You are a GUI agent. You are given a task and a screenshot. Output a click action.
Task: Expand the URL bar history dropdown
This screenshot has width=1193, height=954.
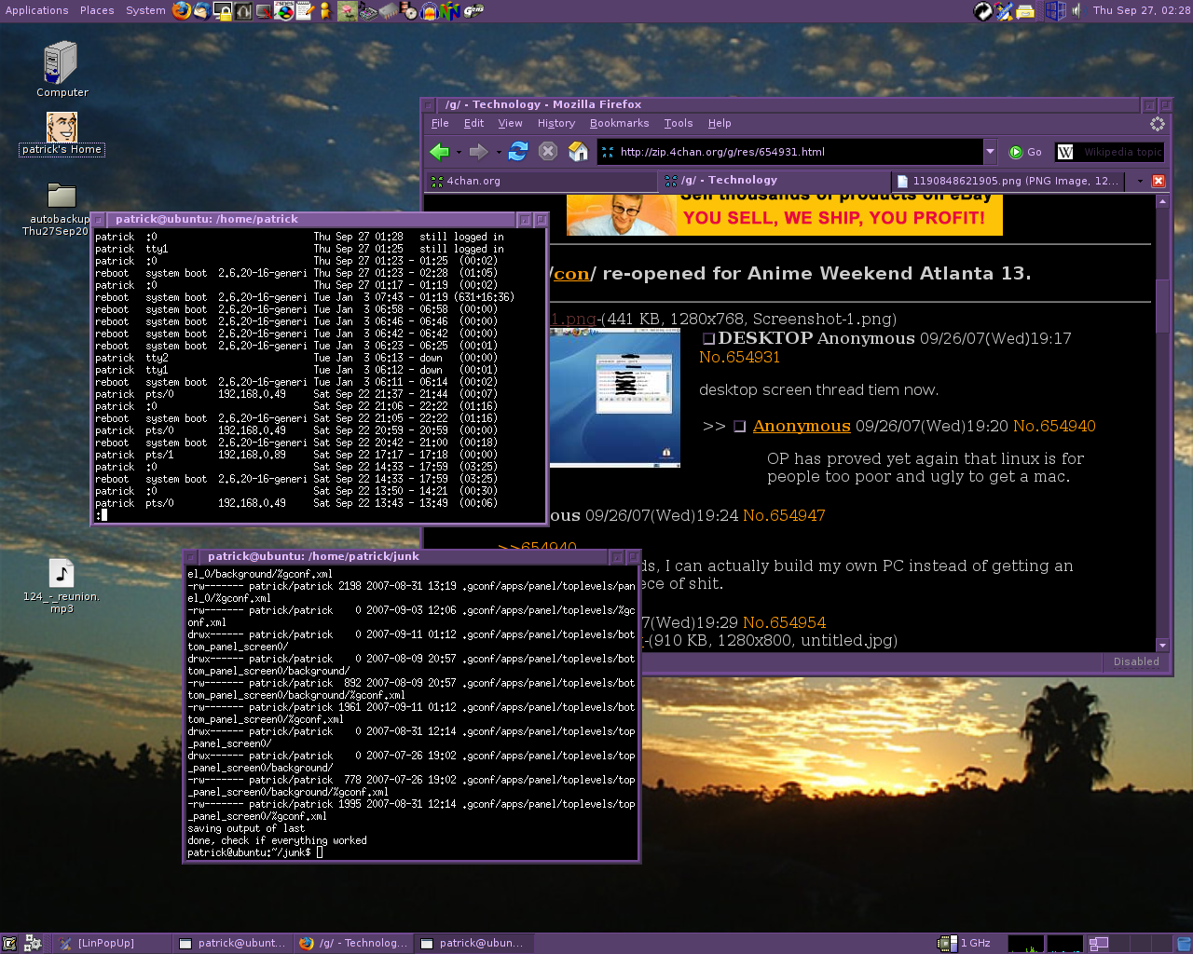pos(990,151)
